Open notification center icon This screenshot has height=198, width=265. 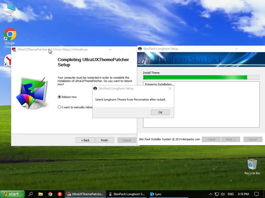[256, 194]
